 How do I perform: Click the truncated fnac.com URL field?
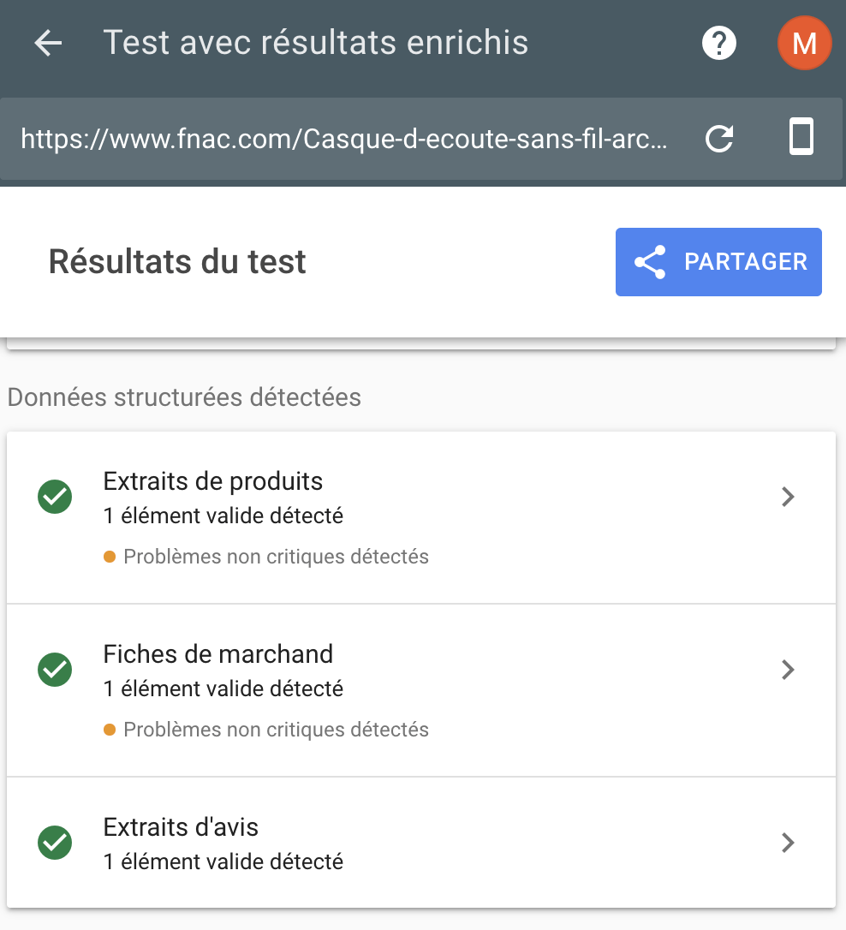(x=343, y=139)
